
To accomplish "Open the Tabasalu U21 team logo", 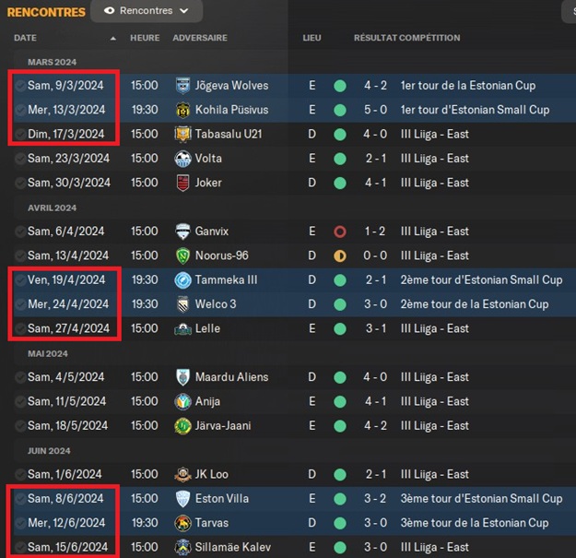I will pos(182,134).
